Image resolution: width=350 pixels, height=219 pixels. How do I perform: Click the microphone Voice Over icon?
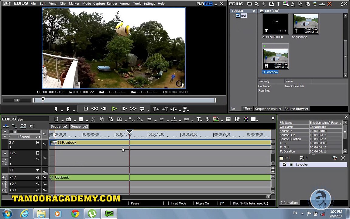click(207, 119)
